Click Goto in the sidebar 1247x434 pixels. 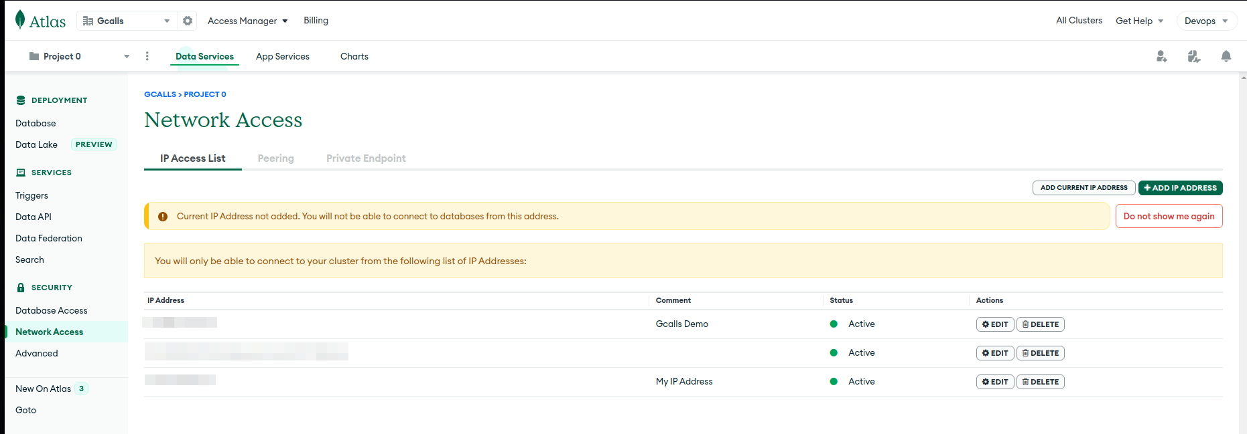[25, 410]
